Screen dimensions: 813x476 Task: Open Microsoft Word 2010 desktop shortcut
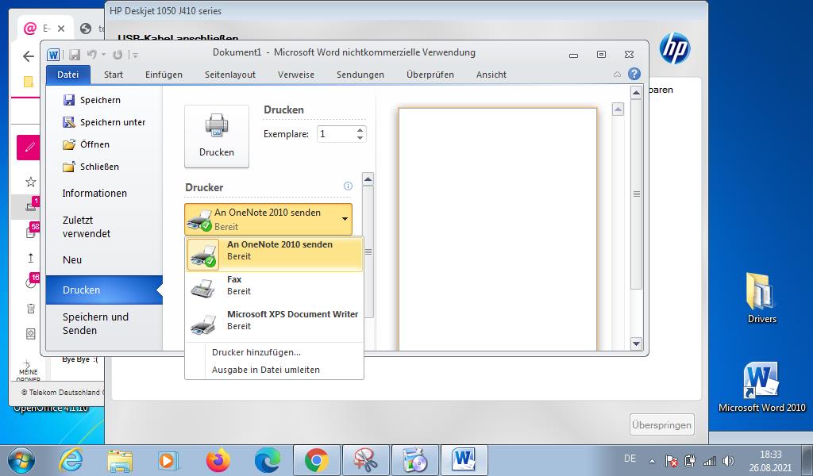pyautogui.click(x=761, y=386)
